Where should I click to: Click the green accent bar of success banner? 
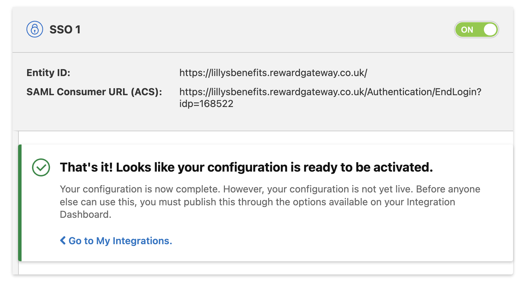click(20, 203)
